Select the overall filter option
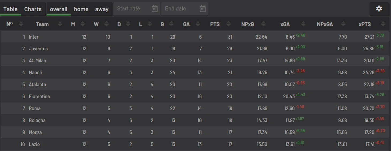391x151 pixels. pos(58,9)
